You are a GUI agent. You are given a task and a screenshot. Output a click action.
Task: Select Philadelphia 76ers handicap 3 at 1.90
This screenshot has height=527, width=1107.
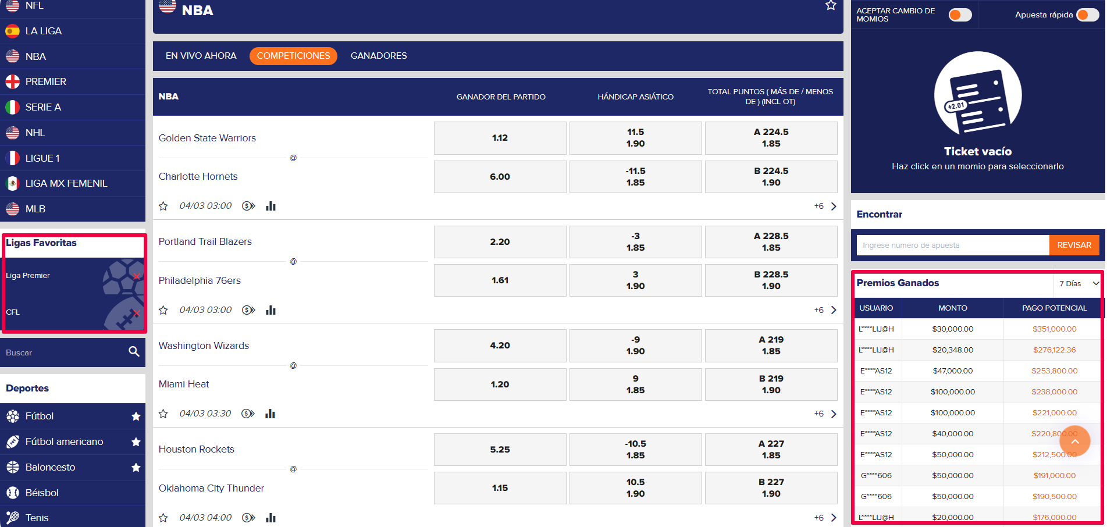(x=635, y=280)
